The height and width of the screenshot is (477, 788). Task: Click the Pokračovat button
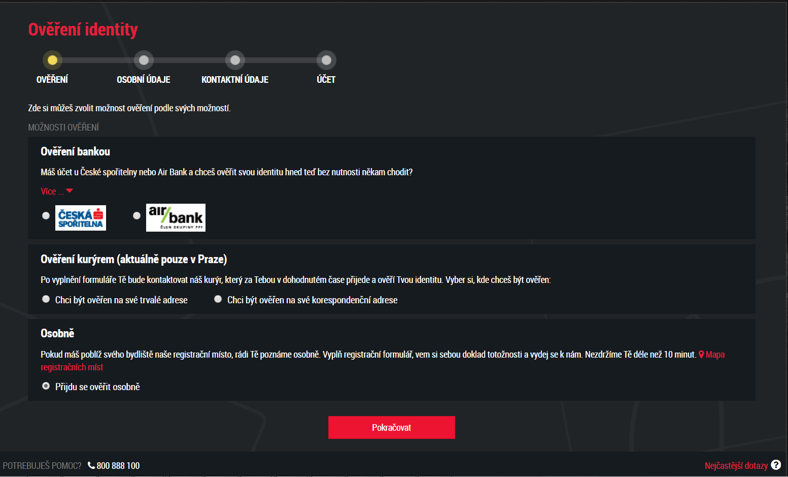tap(392, 427)
